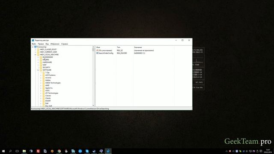Open Google Chrome from the taskbar

tap(59, 151)
